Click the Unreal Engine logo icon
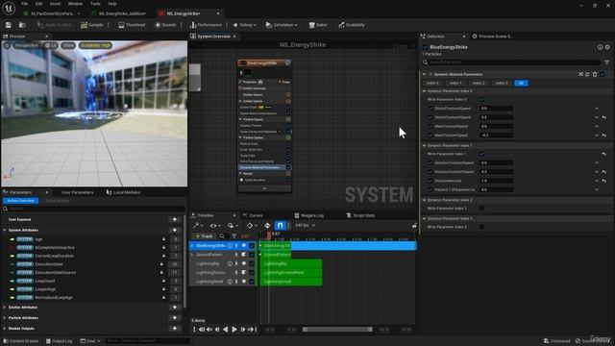Viewport: 615px width, 346px height. click(x=9, y=8)
